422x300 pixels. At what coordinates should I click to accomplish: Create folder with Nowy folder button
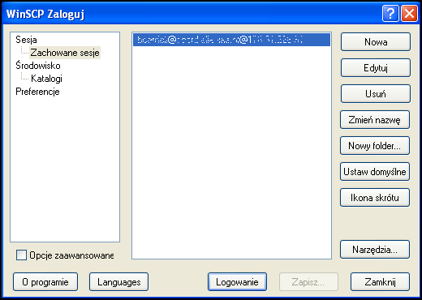click(375, 146)
